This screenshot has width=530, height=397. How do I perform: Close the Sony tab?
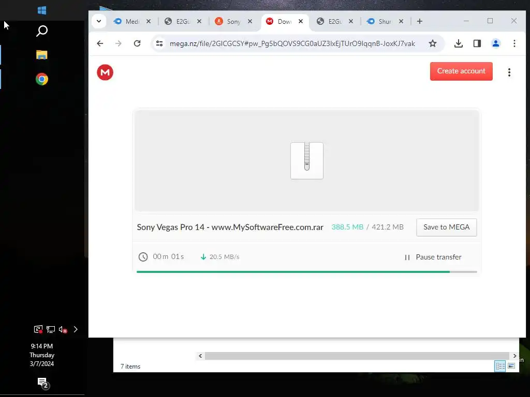coord(250,21)
